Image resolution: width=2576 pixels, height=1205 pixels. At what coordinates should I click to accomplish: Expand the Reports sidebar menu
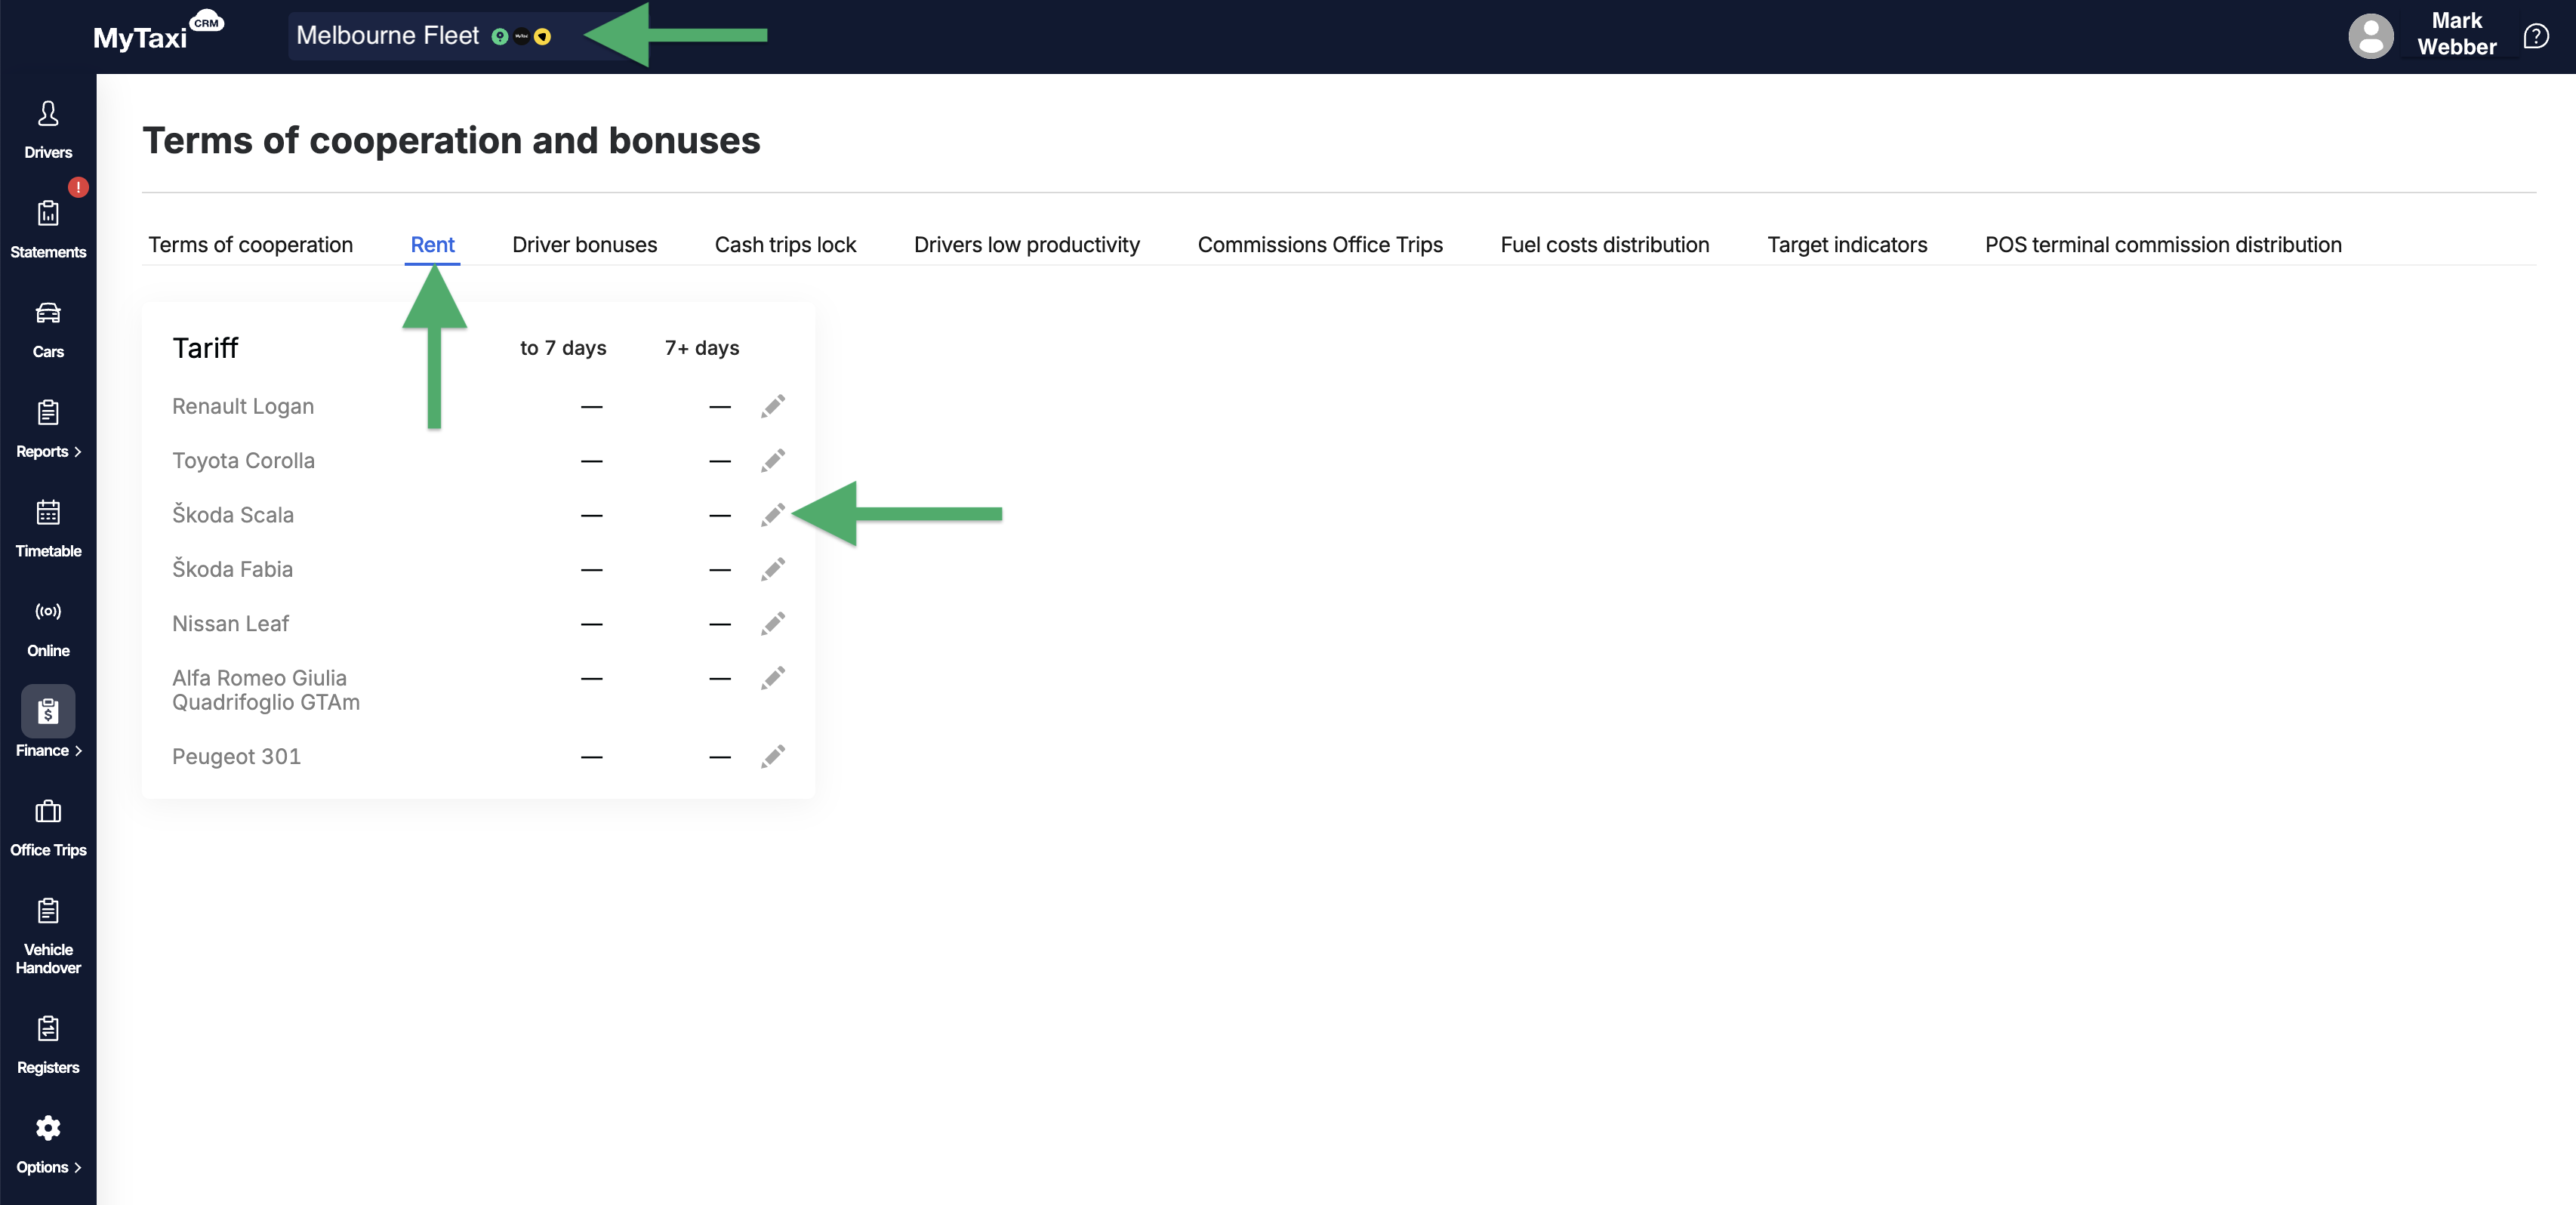pos(48,430)
